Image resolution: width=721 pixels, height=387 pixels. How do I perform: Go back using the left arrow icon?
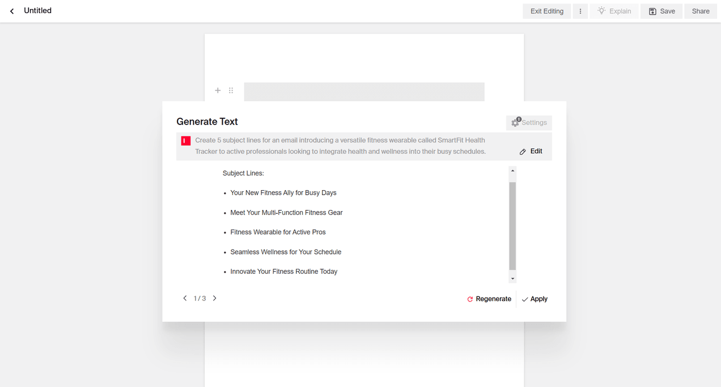click(11, 11)
